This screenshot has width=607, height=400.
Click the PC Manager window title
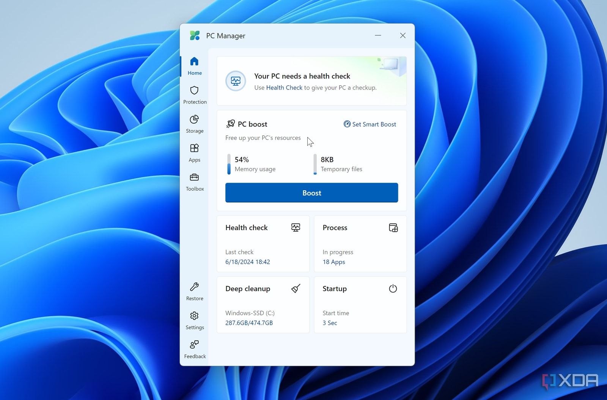pyautogui.click(x=226, y=36)
